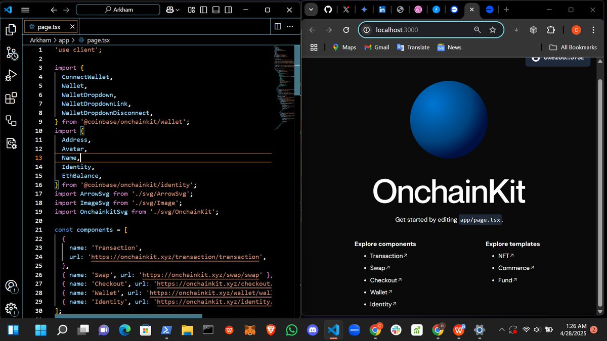The image size is (607, 341).
Task: Open the All Bookmarks folder
Action: pos(573,47)
